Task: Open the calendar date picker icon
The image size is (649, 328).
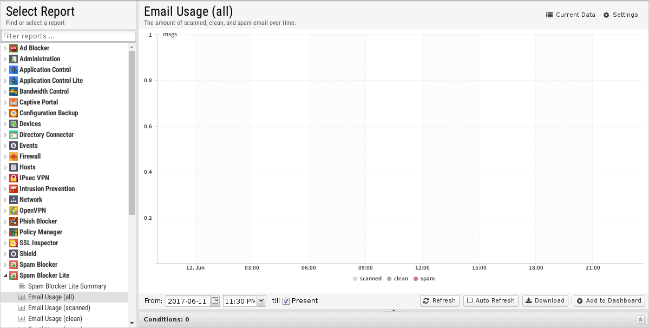Action: [x=215, y=301]
